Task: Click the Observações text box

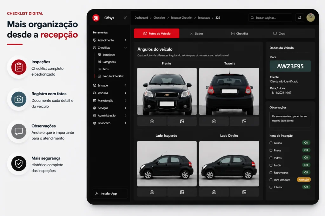Action: (290, 119)
